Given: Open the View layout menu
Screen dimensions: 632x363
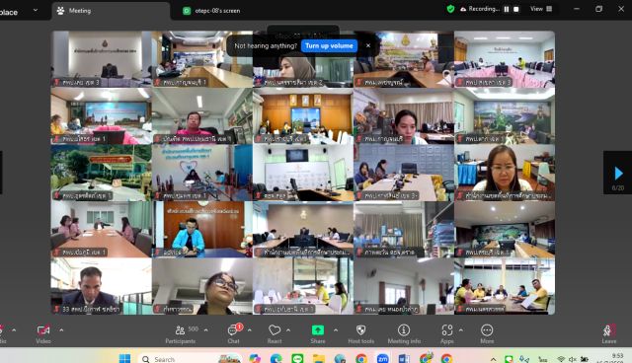Looking at the screenshot, I should point(541,9).
